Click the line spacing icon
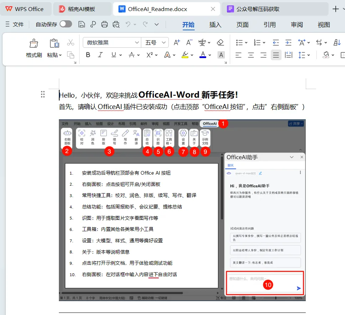The width and height of the screenshot is (345, 315). point(302,55)
